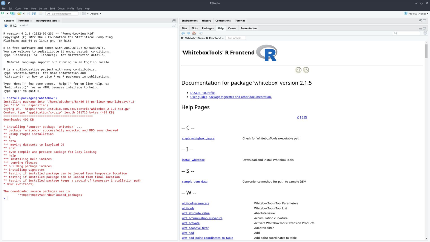Click the Help pane vertical scrollbar
The width and height of the screenshot is (430, 242).
click(x=426, y=51)
